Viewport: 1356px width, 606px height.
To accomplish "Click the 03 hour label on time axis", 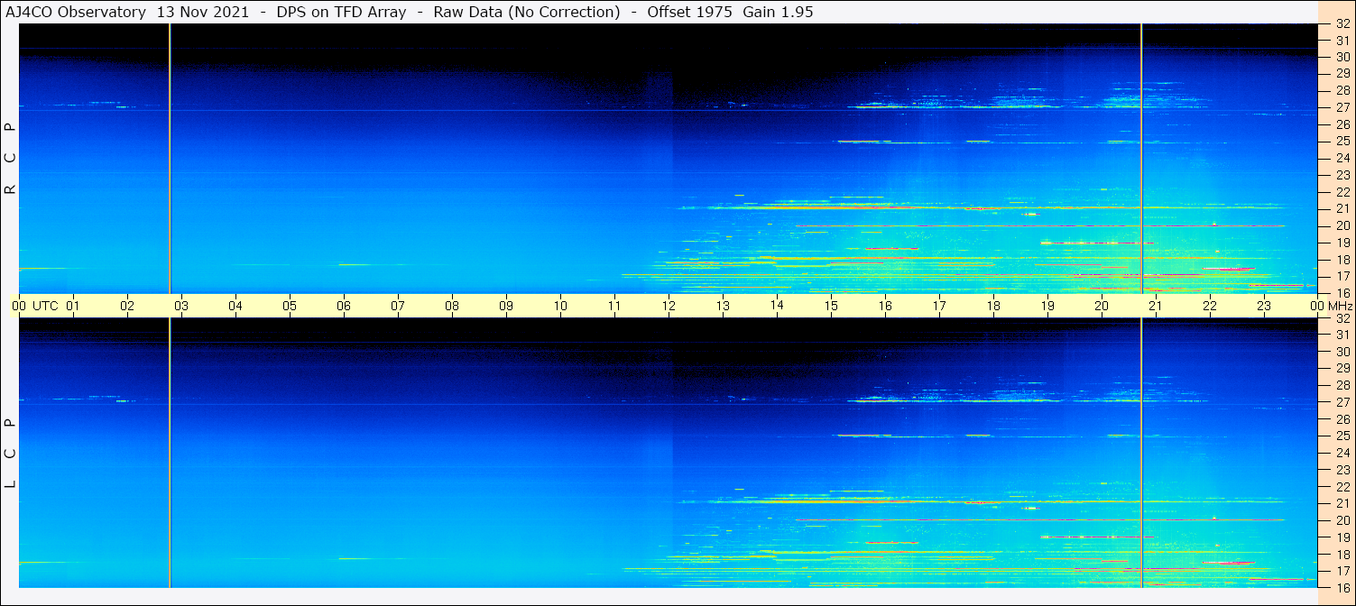I will click(x=181, y=306).
